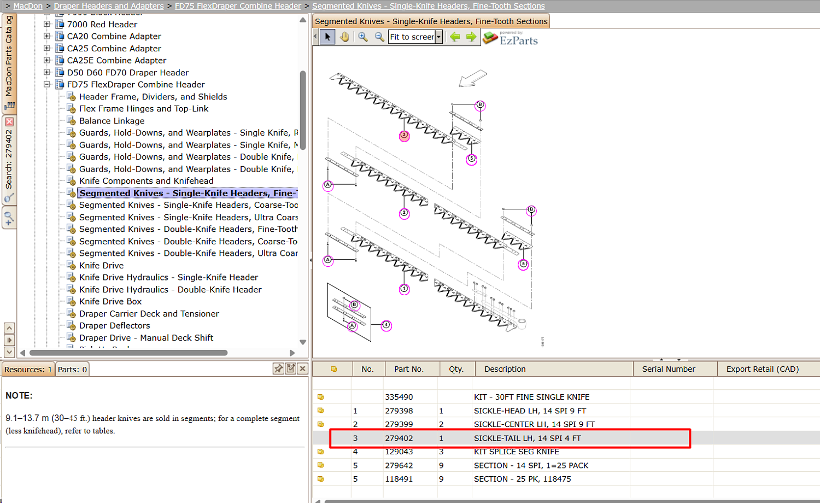Click the tree panel vertical scrollbar thumb
The image size is (820, 503).
[x=303, y=109]
